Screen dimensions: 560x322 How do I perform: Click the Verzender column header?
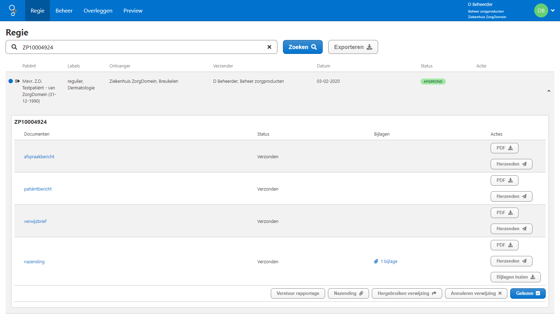click(223, 66)
